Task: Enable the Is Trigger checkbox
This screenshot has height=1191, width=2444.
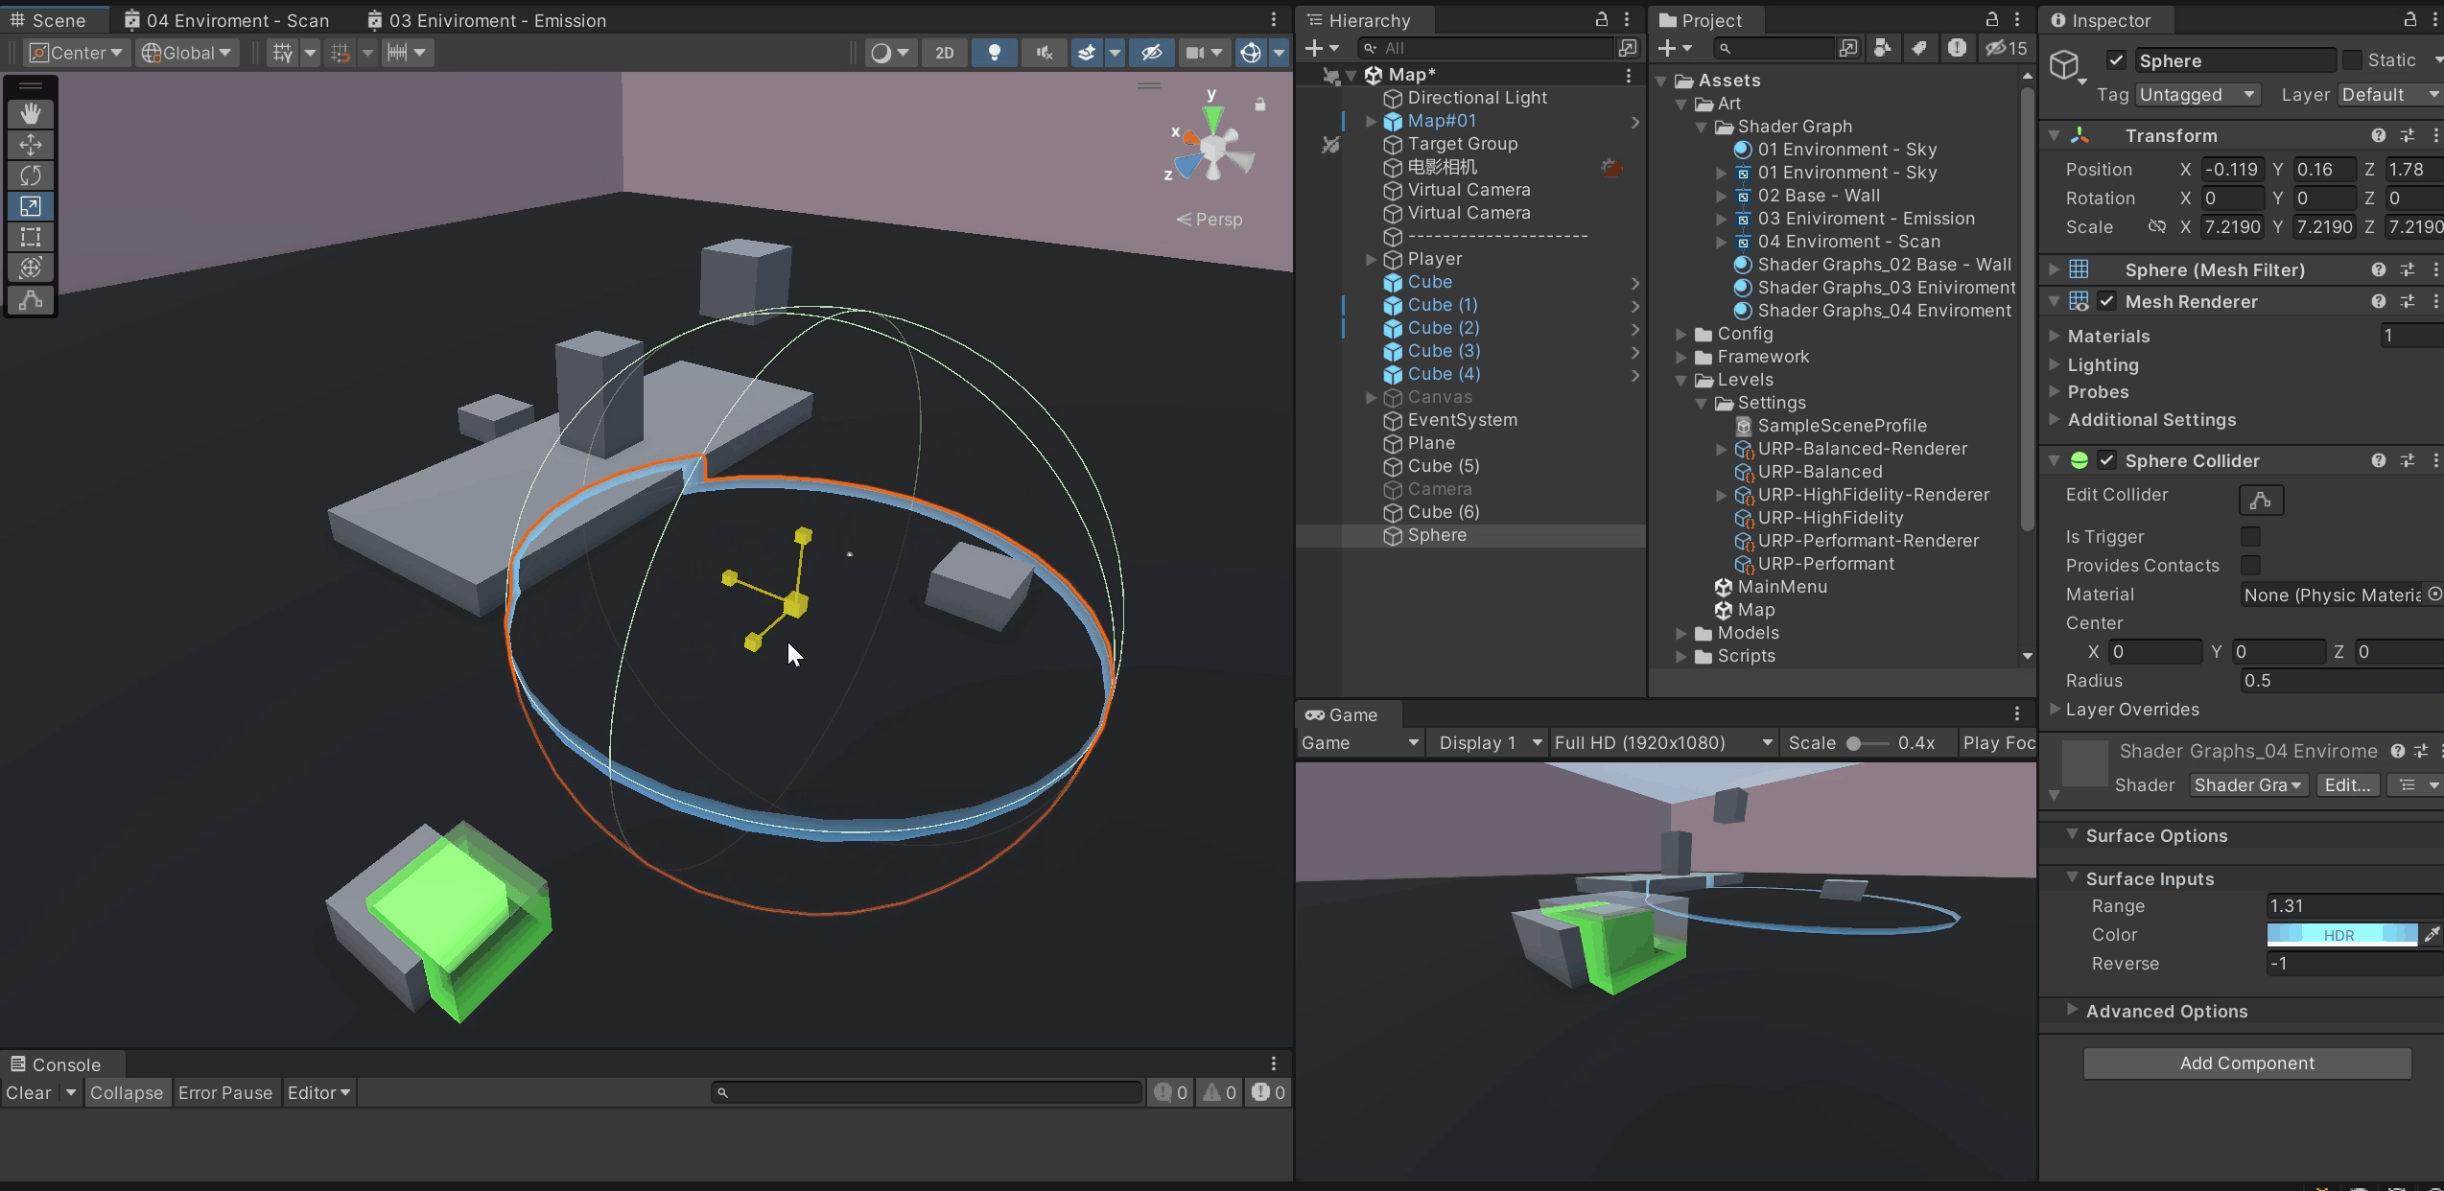Action: click(x=2249, y=536)
